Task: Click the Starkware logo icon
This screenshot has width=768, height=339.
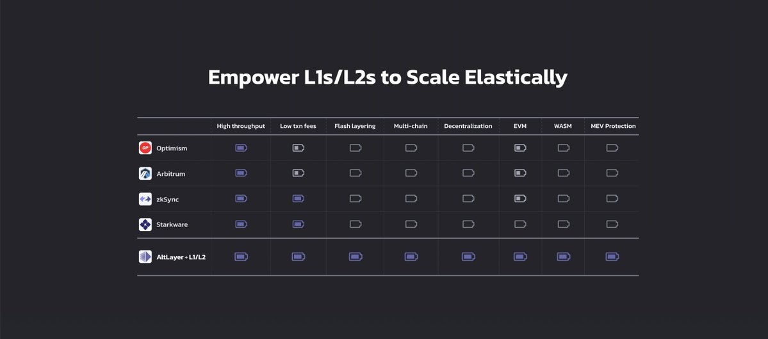Action: tap(145, 225)
